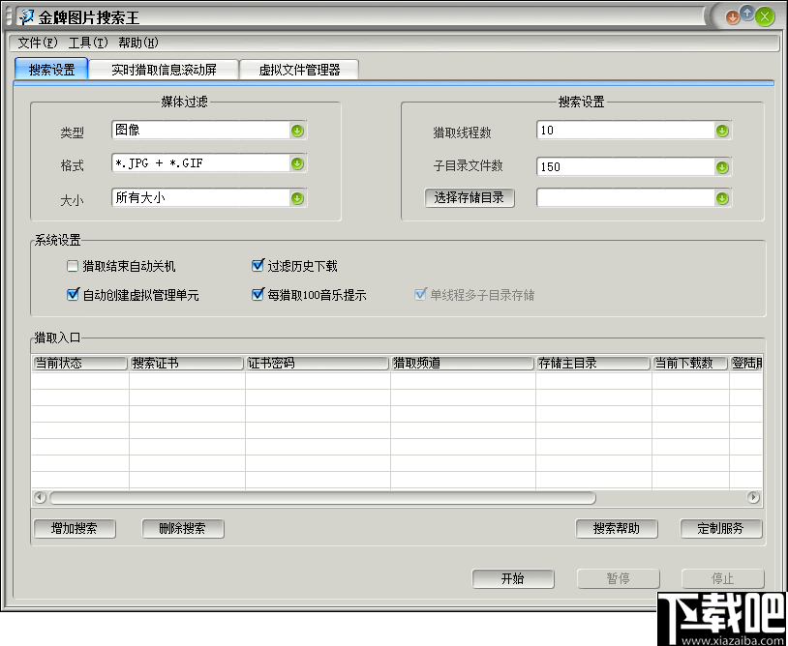Click the 增加搜索 button
Screen dimensions: 788x646
75,529
